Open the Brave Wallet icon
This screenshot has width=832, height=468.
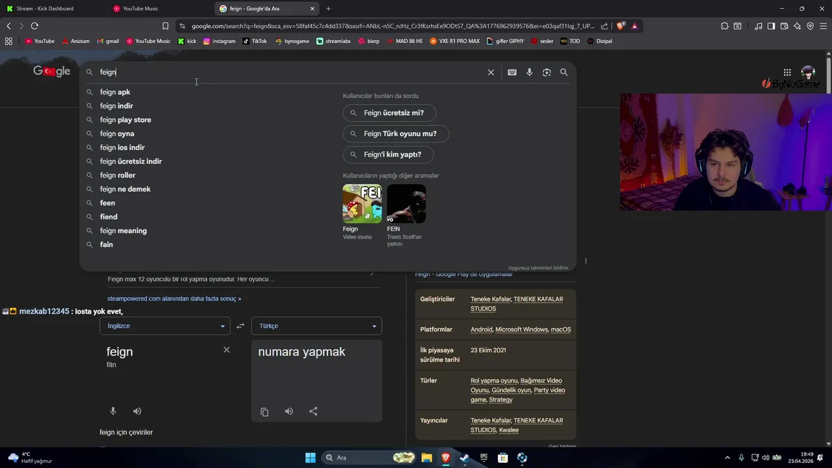click(784, 26)
